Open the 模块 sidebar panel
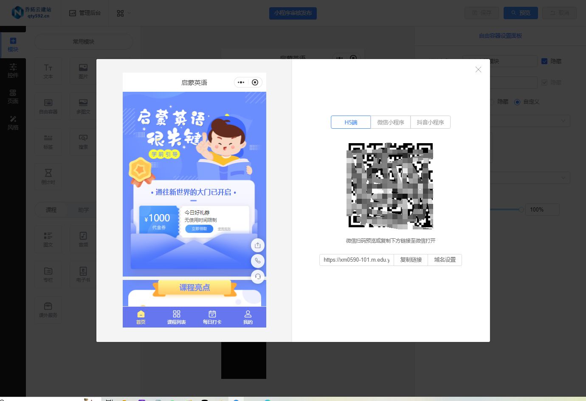Screen dimensions: 586x401 [x=13, y=45]
